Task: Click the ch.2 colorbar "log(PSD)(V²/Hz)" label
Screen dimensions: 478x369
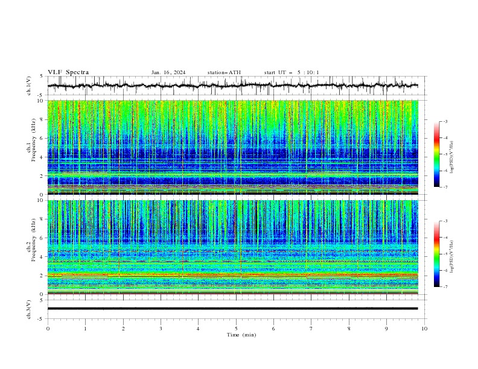Action: [x=452, y=256]
